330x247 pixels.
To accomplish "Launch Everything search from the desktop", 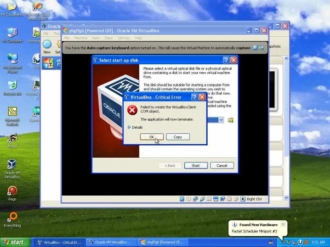I will point(12,220).
